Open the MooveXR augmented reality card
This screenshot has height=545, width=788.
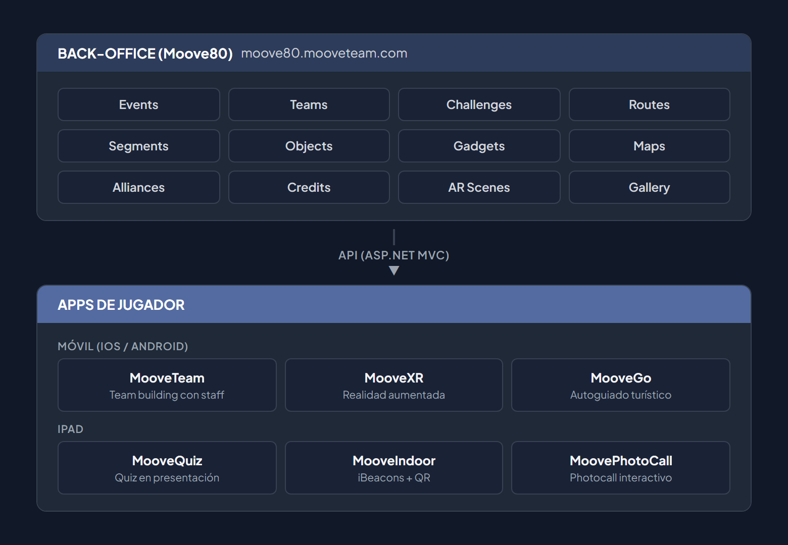[393, 385]
